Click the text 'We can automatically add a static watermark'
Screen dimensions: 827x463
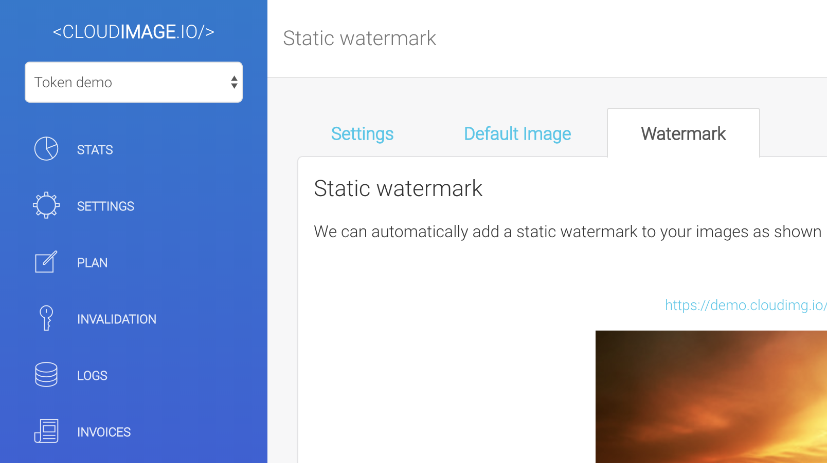(476, 232)
